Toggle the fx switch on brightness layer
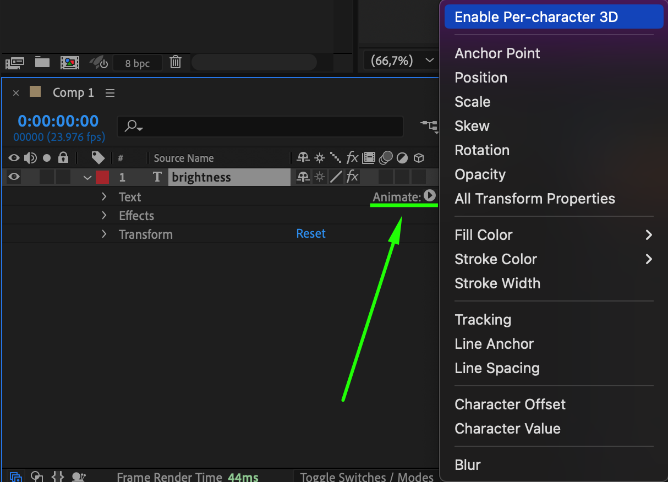This screenshot has width=668, height=482. [352, 177]
